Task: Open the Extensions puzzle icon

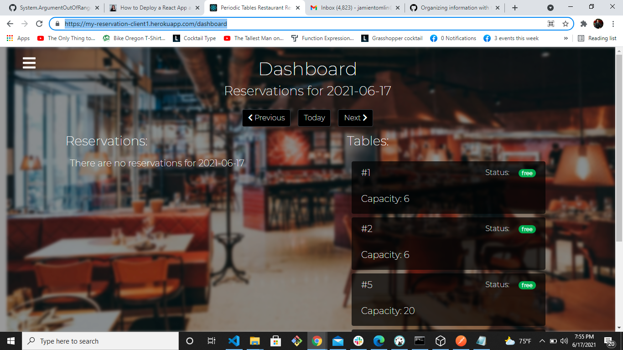Action: click(584, 24)
